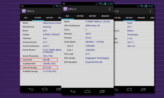The width and height of the screenshot is (164, 98).
Task: Tap '350 MHz - 1.20 GHz' clock speed
Action: pyautogui.click(x=95, y=42)
